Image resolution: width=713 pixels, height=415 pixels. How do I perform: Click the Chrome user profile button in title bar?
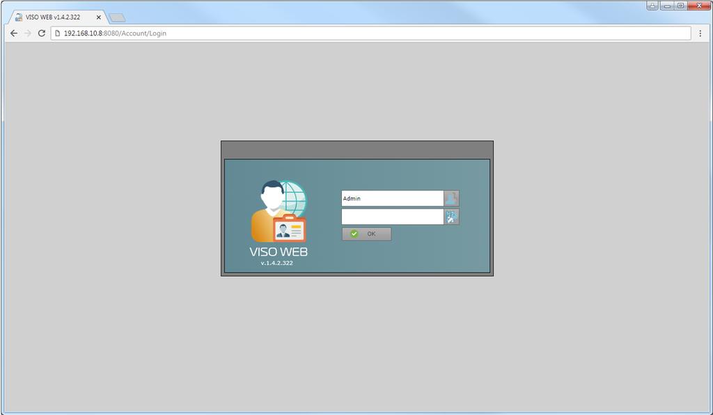tap(652, 6)
